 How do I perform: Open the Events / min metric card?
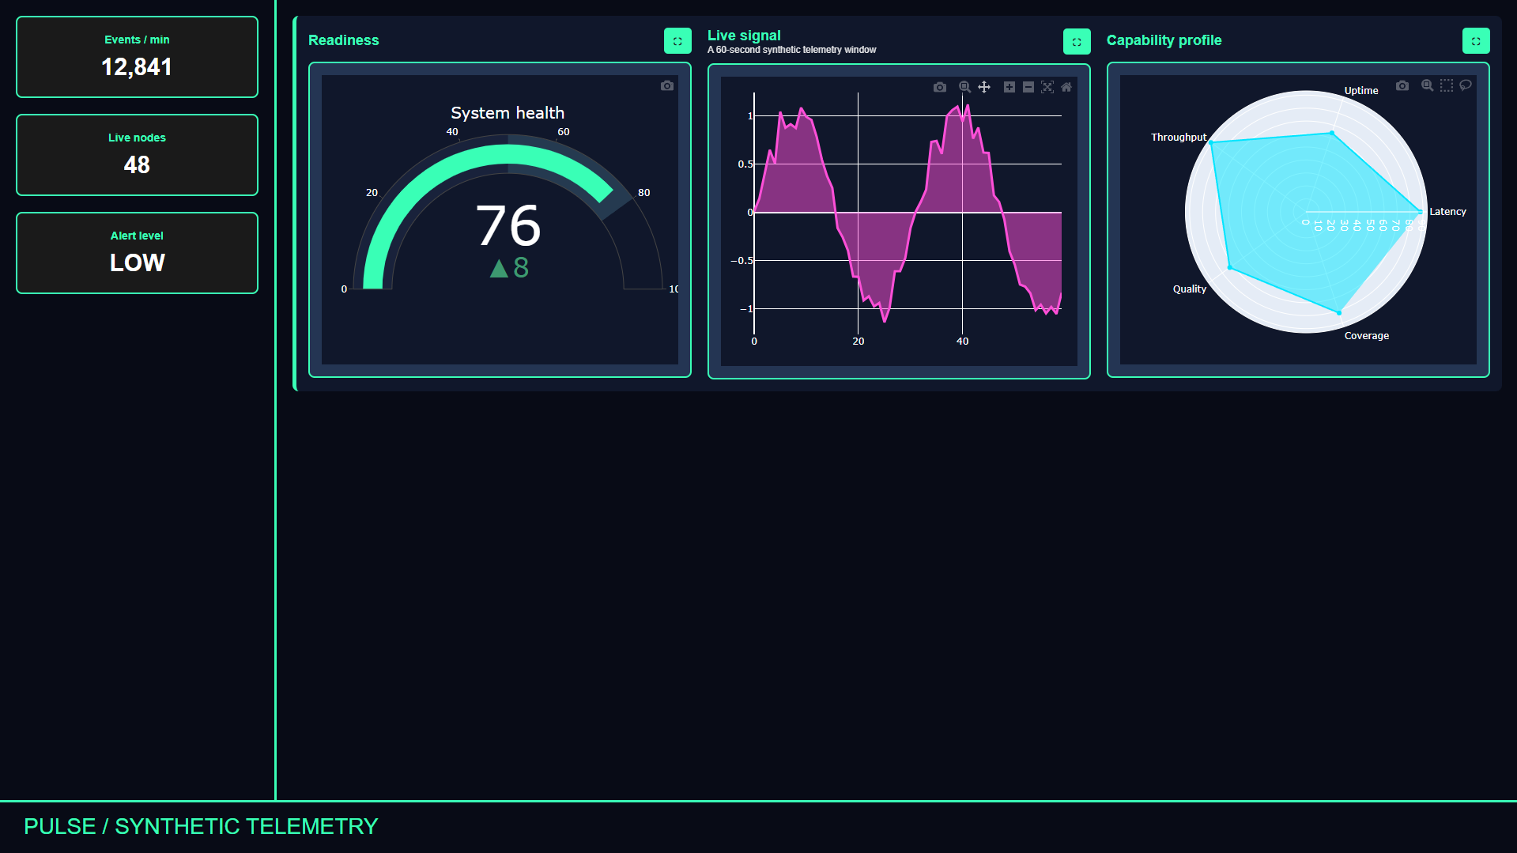(137, 57)
